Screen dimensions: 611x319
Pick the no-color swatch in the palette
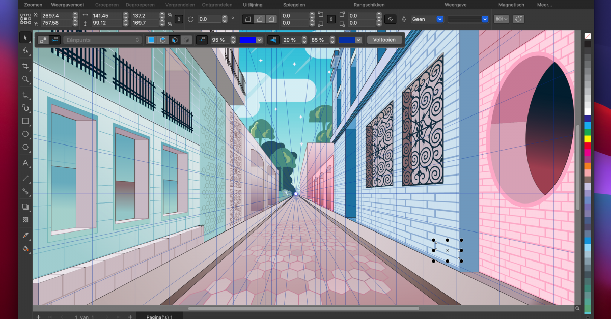coord(588,36)
